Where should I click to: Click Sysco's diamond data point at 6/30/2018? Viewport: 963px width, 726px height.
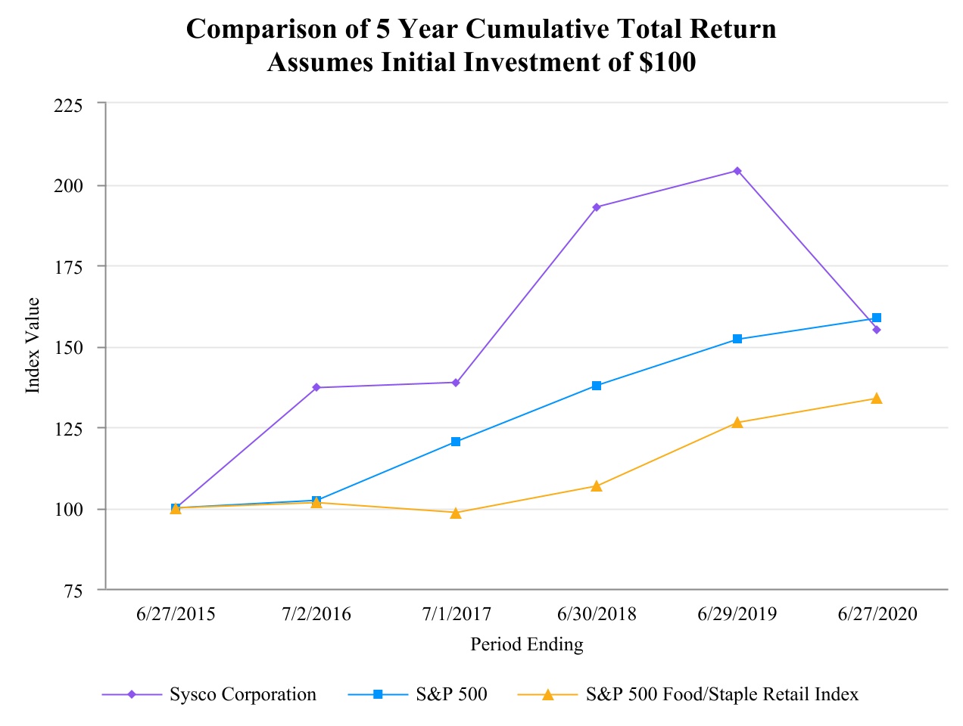597,207
